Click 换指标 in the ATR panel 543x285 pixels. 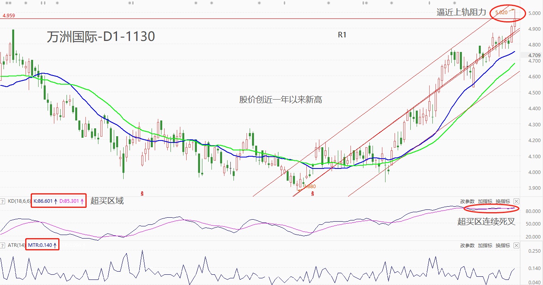[x=503, y=245]
